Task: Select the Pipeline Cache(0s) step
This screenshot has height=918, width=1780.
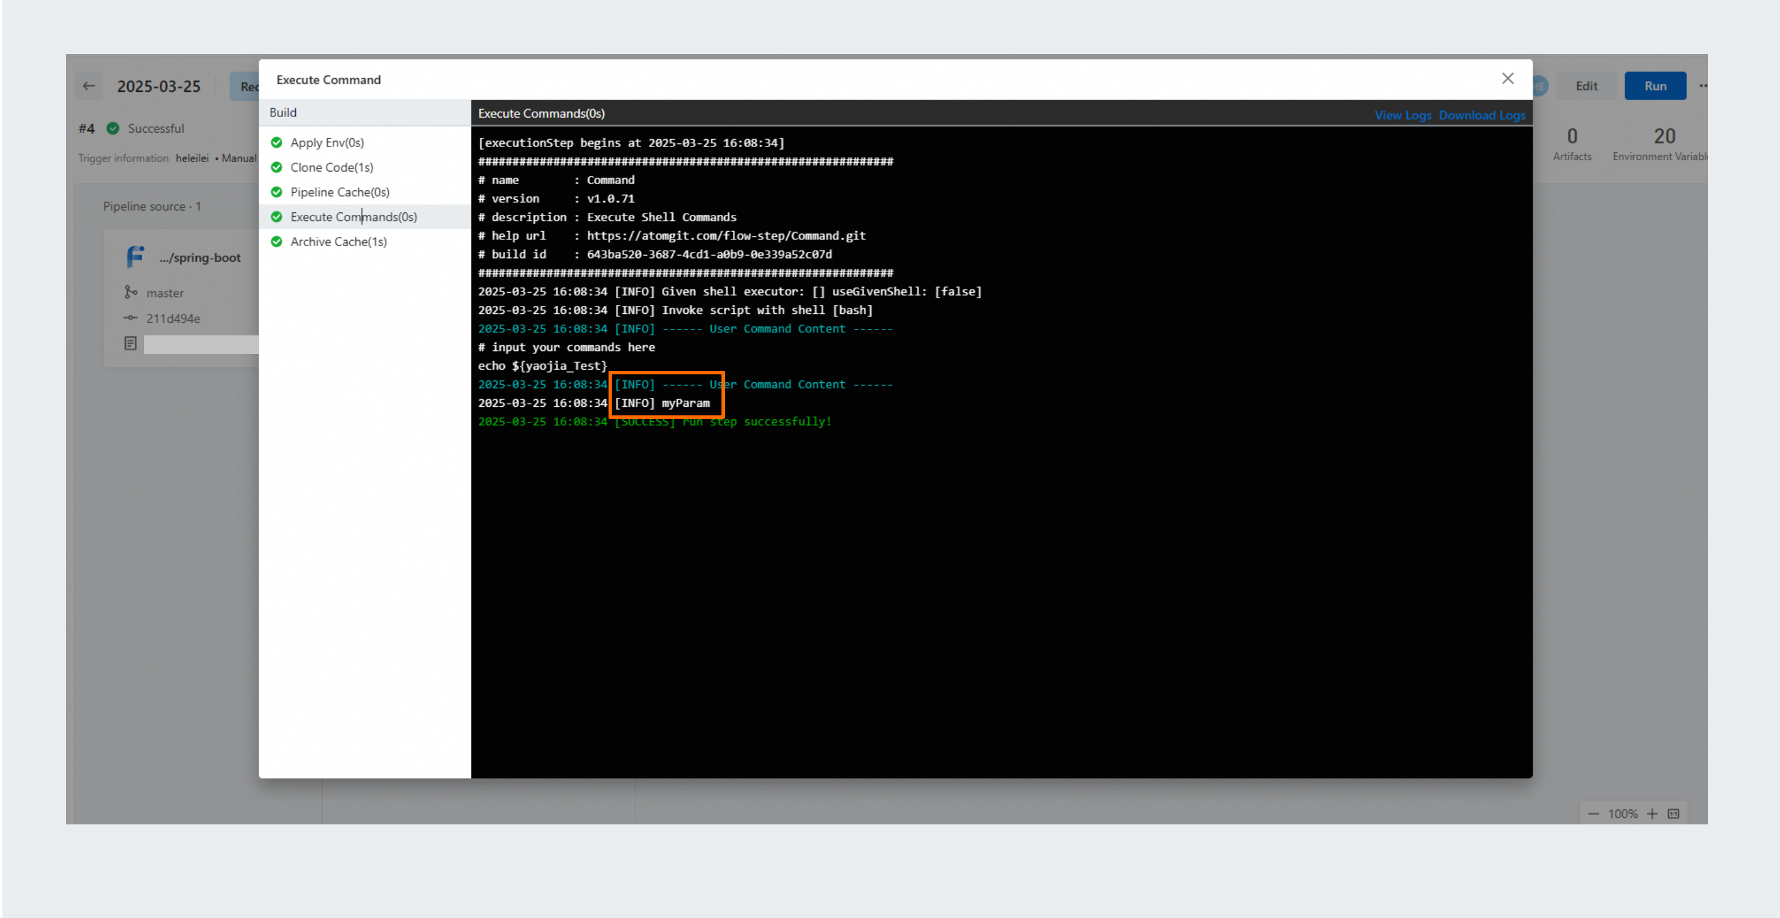Action: tap(339, 193)
